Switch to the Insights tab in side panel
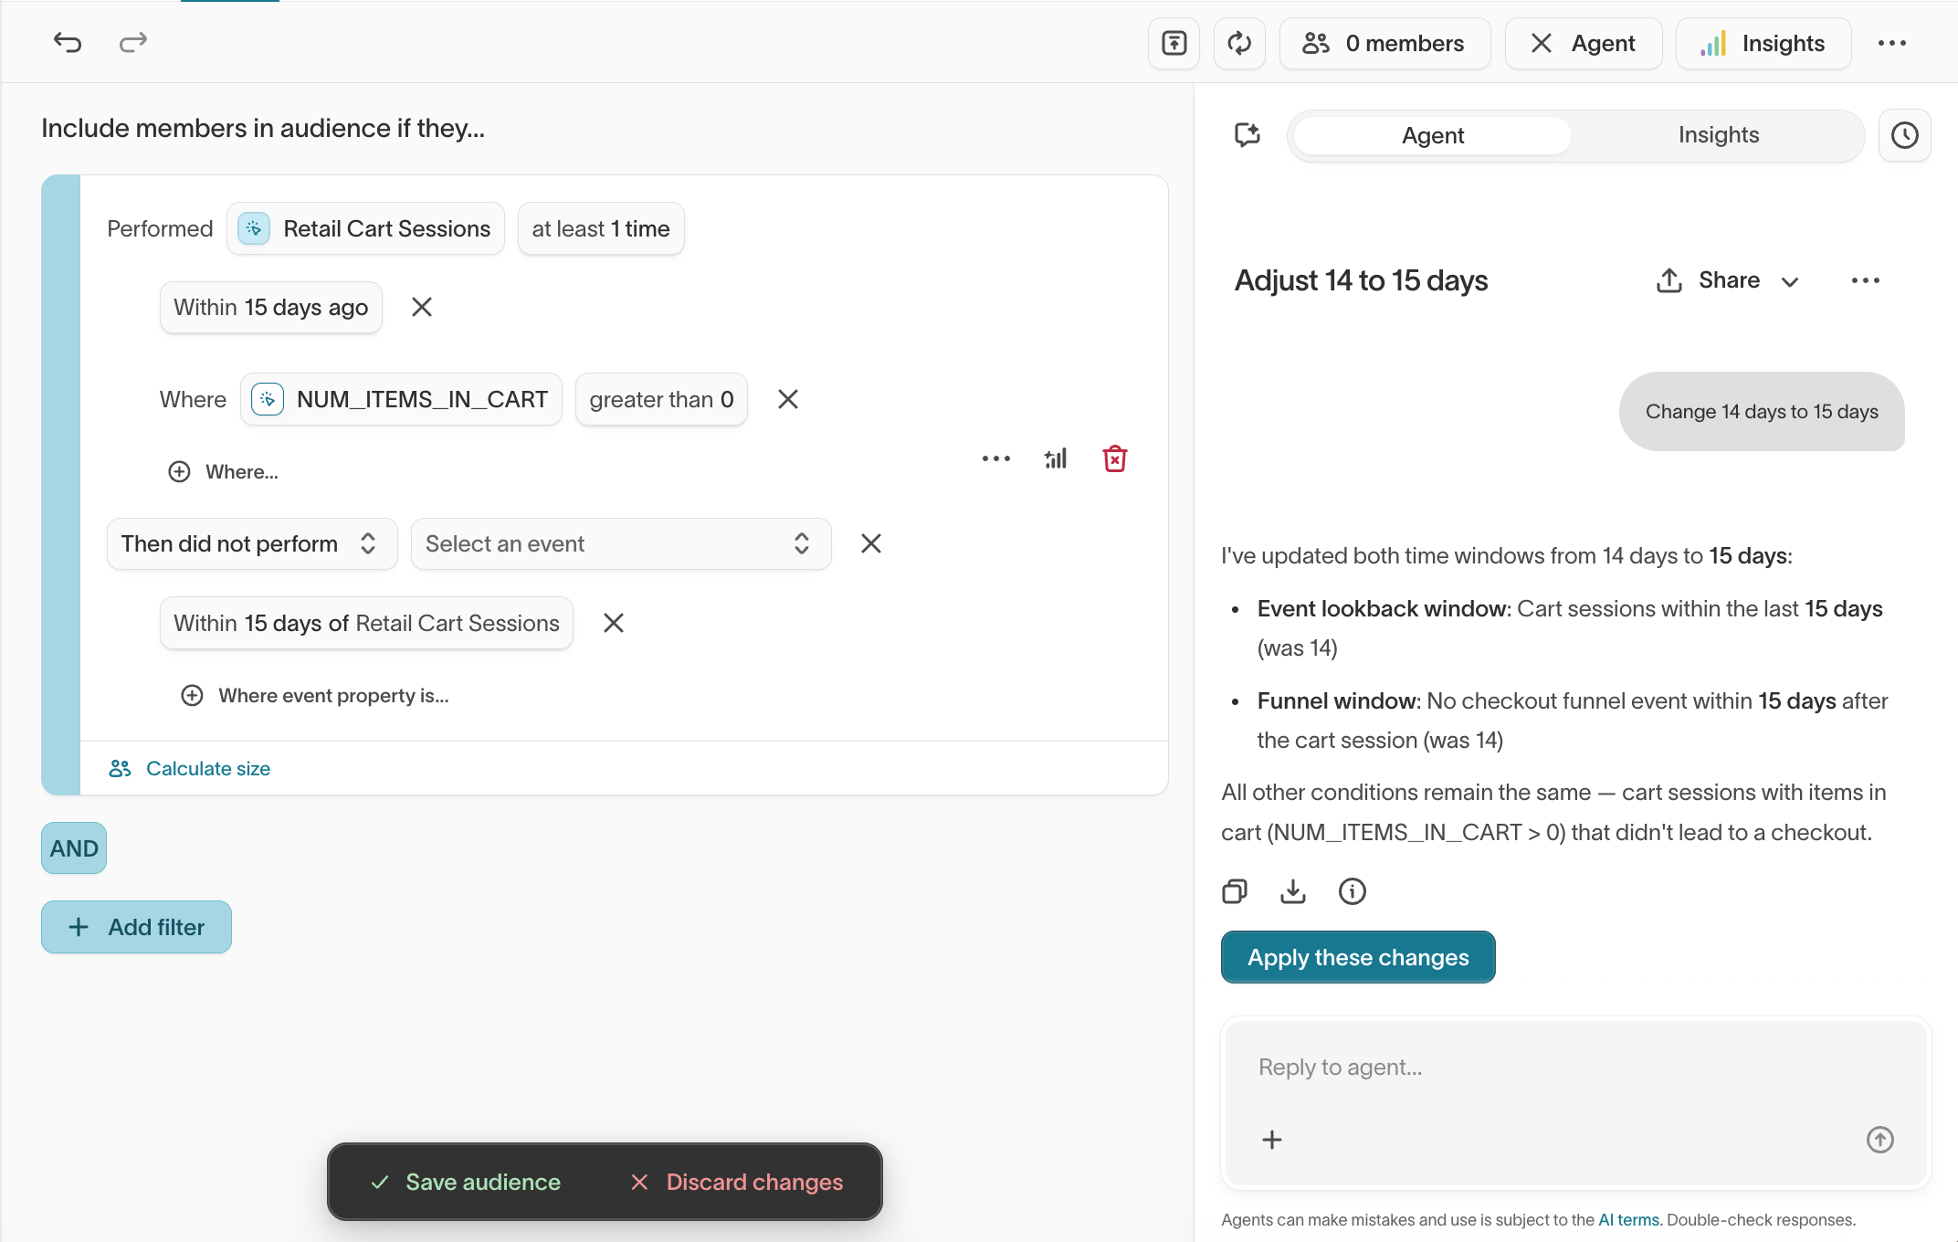The height and width of the screenshot is (1242, 1958). click(1718, 135)
